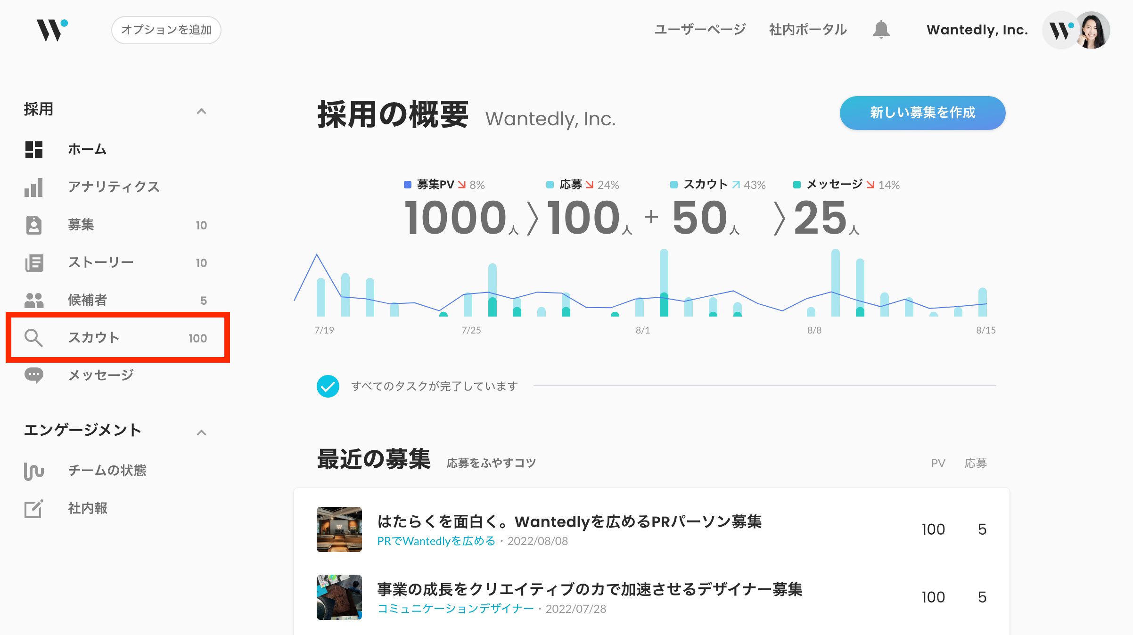The height and width of the screenshot is (635, 1133).
Task: Open the PRでWantedlyを広める link
Action: [x=436, y=541]
